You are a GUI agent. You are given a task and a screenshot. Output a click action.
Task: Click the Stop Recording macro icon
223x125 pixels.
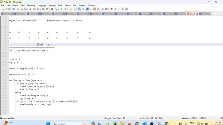[x=115, y=9]
